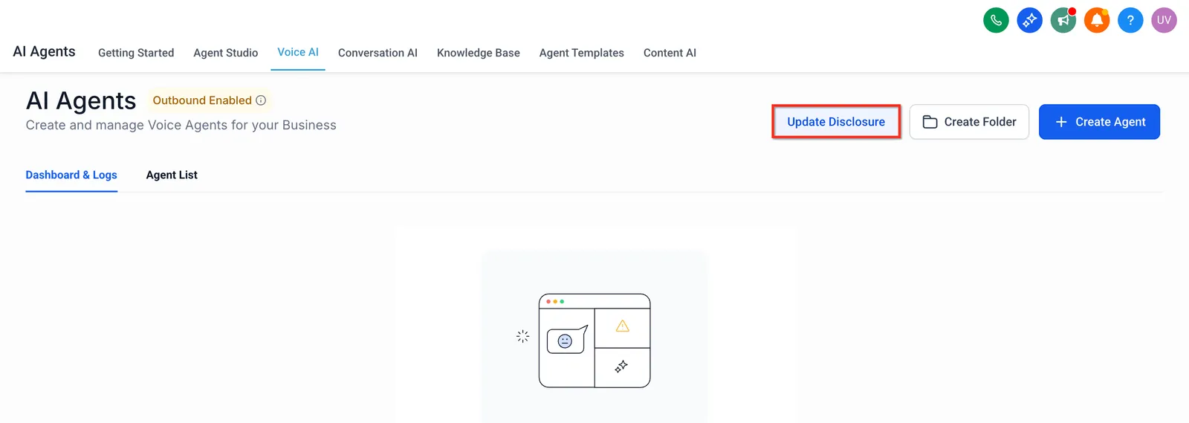Navigate to Knowledge Base

479,53
